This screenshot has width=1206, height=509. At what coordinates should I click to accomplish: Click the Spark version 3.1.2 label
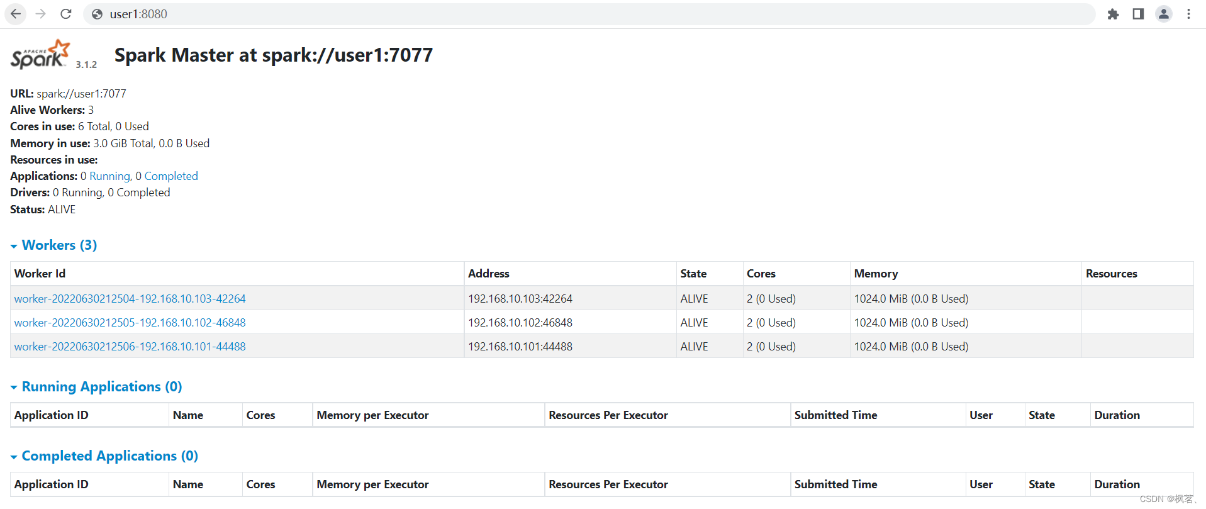[x=86, y=64]
